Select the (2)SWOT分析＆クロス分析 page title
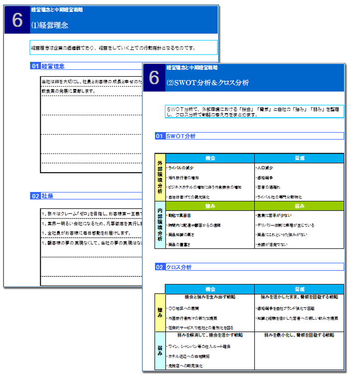Viewport: 355px width, 383px height. pos(209,82)
